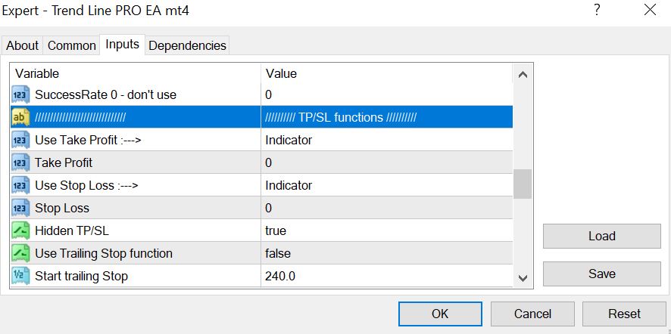Select the 'Use Stop Loss :--->' label
Screen dimensions: 671x334
[x=86, y=185]
